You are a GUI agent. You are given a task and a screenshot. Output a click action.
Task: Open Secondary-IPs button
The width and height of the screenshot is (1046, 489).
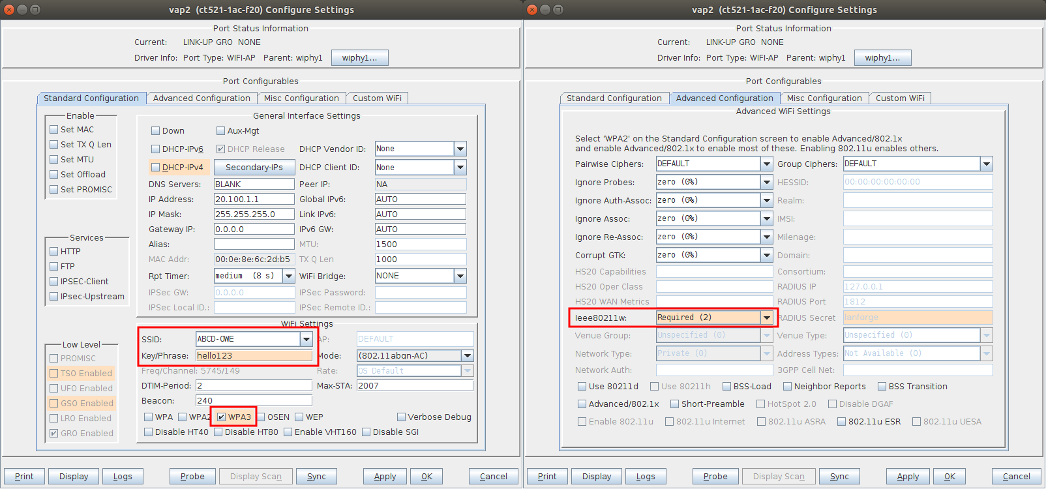click(x=254, y=168)
